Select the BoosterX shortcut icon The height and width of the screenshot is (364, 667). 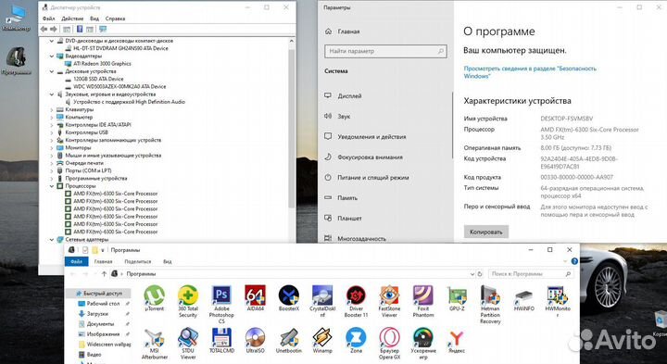tap(289, 298)
